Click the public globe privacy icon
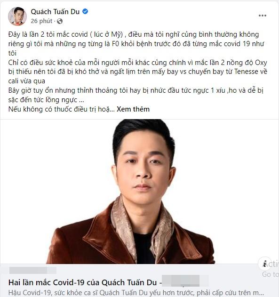The height and width of the screenshot is (297, 279). coord(60,21)
